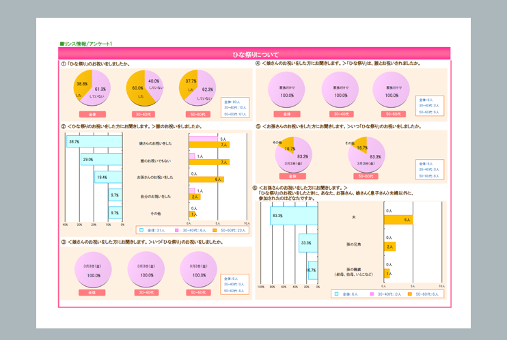Select the 50-60代 label under question ③ pie
The width and height of the screenshot is (507, 340).
click(x=198, y=292)
